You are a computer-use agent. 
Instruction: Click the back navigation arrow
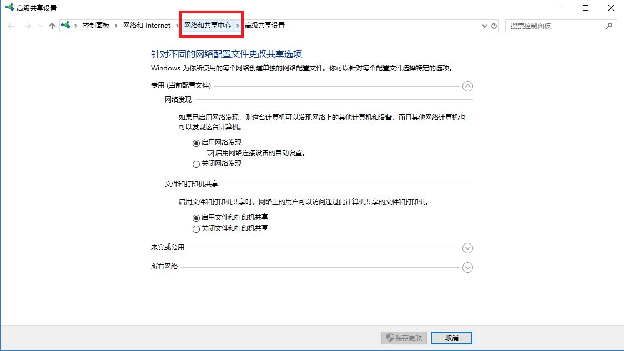tap(11, 26)
